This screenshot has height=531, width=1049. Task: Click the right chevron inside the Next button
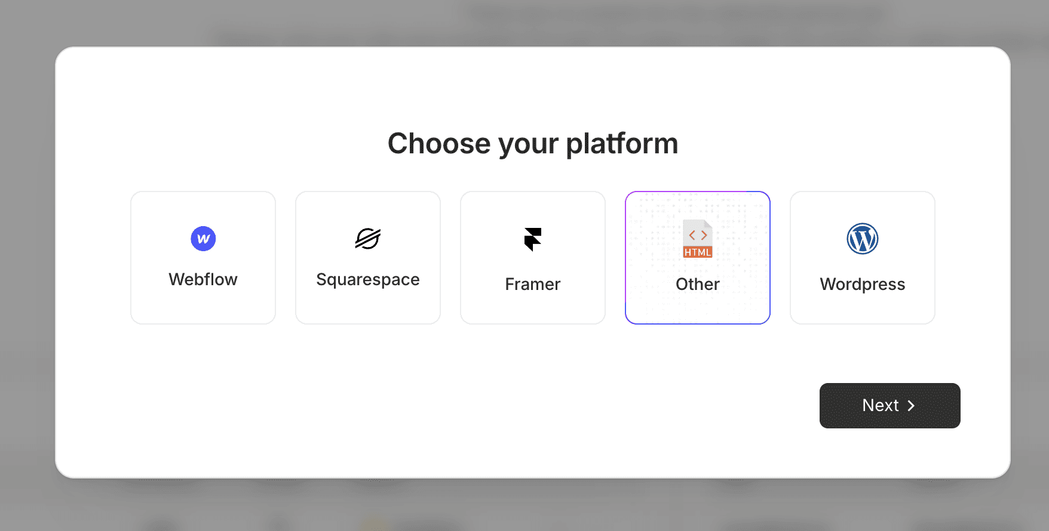(910, 405)
